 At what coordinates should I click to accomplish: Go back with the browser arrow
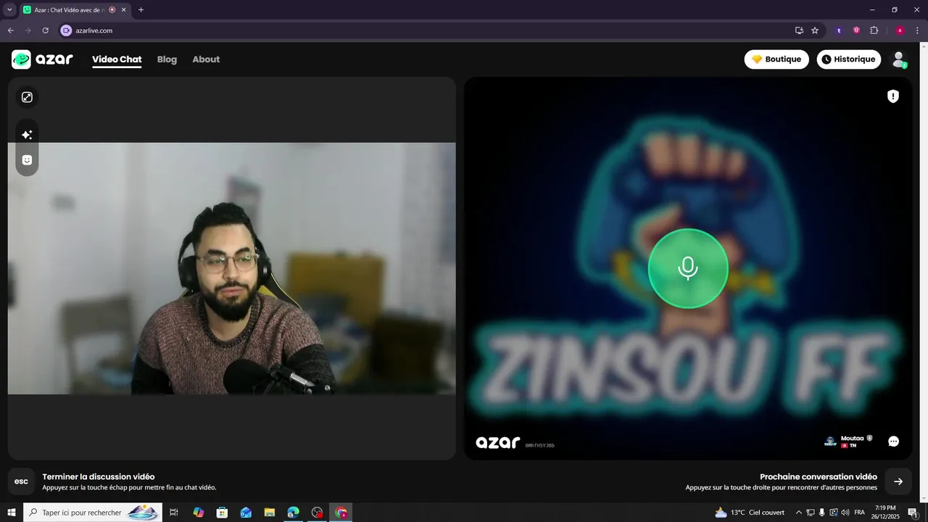click(10, 30)
